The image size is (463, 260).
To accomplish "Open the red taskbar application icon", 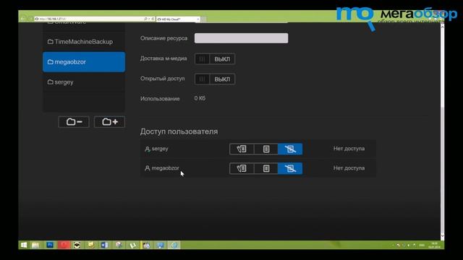I will [63, 245].
